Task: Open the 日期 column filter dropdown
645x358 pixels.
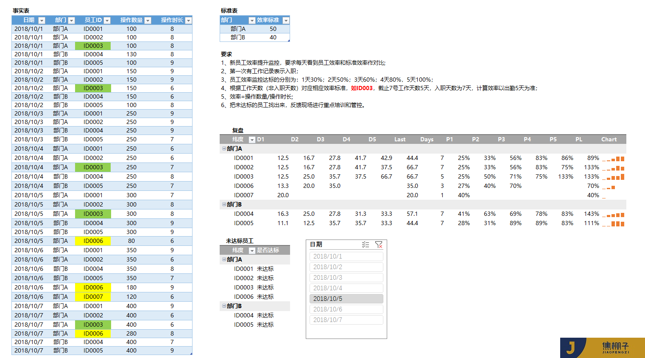Action: point(42,20)
